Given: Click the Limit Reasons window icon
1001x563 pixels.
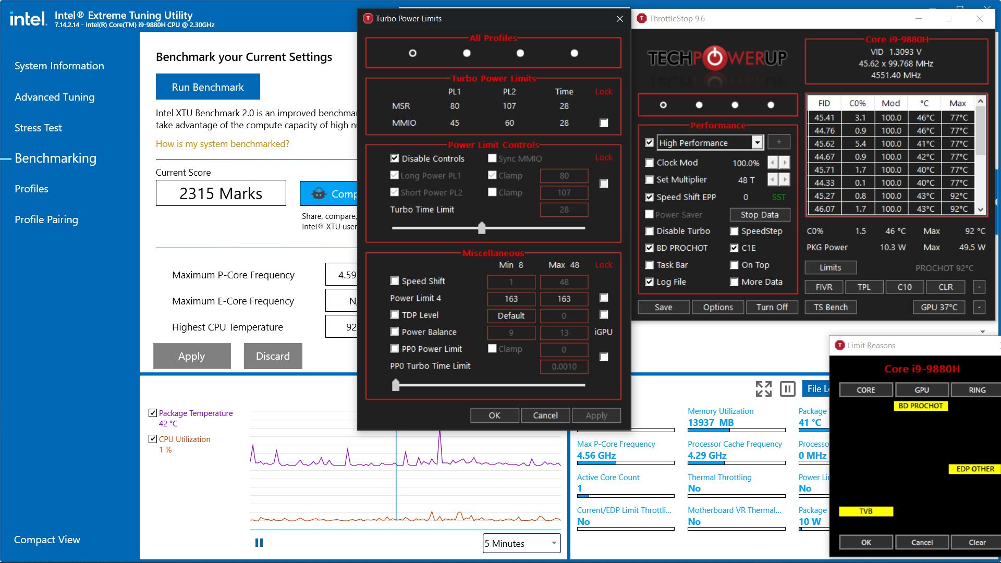Looking at the screenshot, I should click(x=839, y=345).
